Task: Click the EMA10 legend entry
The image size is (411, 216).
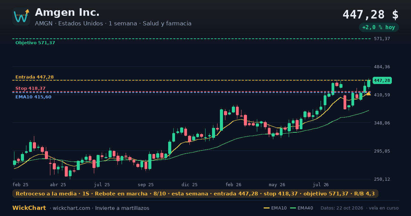Action: [x=275, y=208]
